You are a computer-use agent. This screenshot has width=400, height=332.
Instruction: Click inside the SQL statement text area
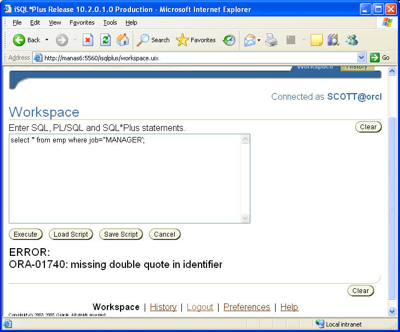point(125,179)
